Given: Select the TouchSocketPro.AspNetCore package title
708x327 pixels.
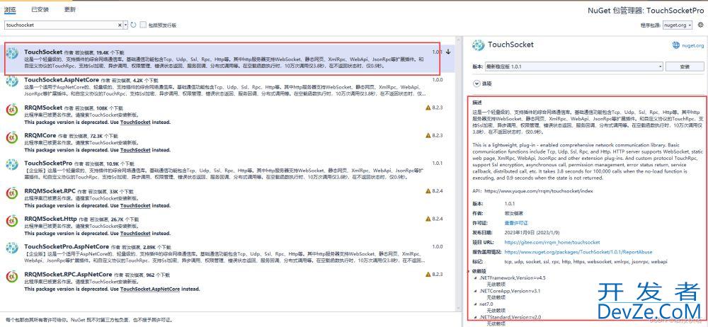Looking at the screenshot, I should point(67,246).
